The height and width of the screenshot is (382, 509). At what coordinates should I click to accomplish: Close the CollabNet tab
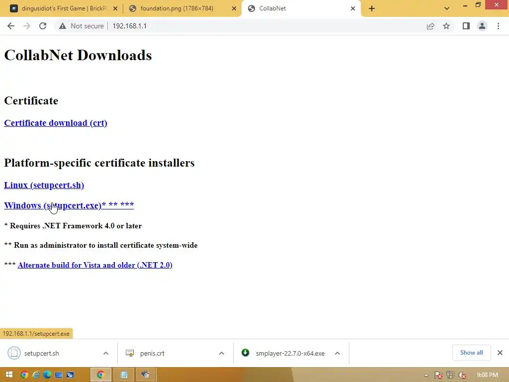click(x=353, y=9)
